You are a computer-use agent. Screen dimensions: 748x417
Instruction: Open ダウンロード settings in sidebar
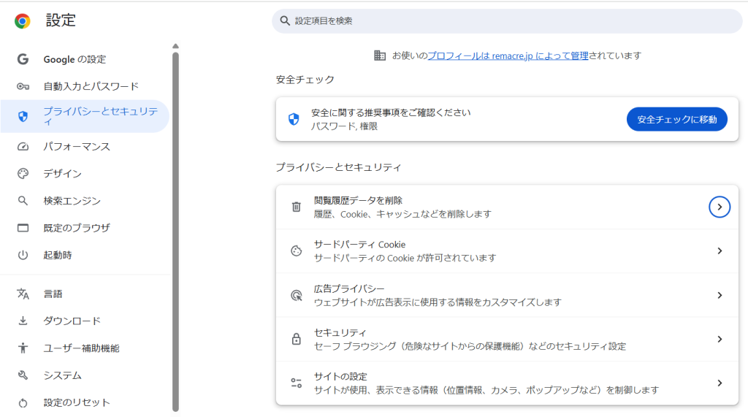[72, 321]
